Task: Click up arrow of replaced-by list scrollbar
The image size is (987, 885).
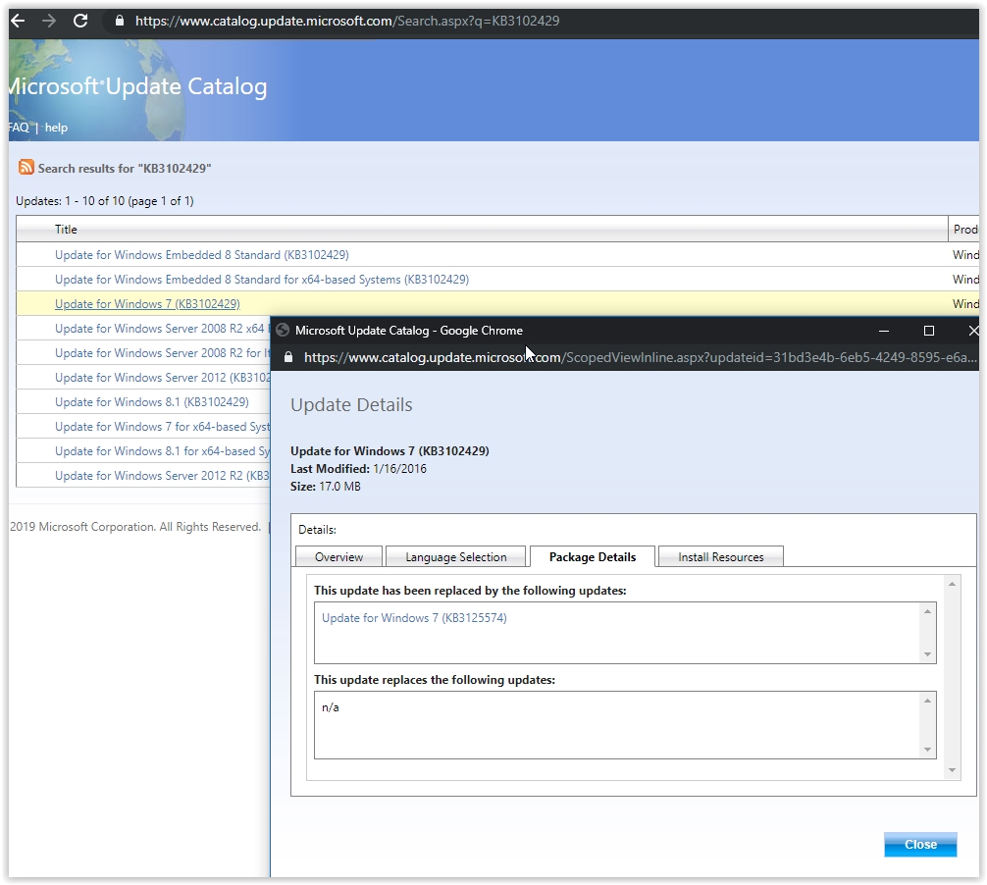Action: (x=927, y=611)
